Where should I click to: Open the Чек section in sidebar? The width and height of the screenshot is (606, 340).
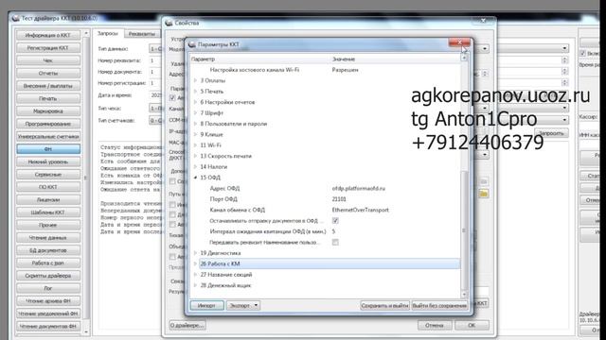pyautogui.click(x=48, y=60)
